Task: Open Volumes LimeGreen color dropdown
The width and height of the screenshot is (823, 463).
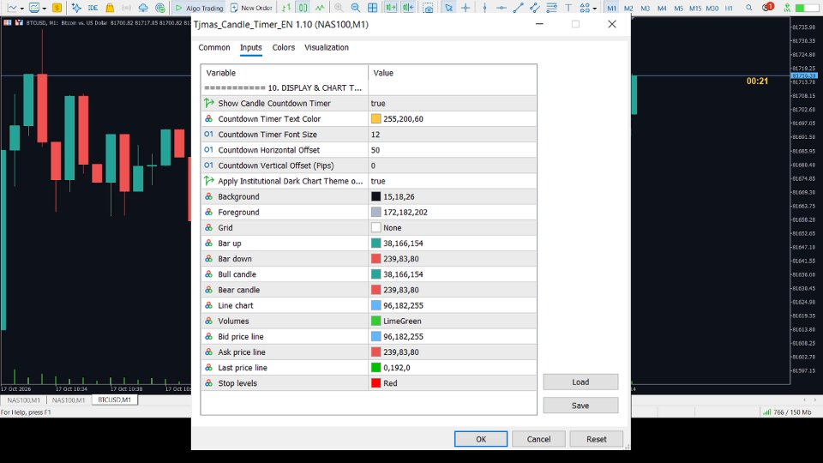Action: pos(453,321)
